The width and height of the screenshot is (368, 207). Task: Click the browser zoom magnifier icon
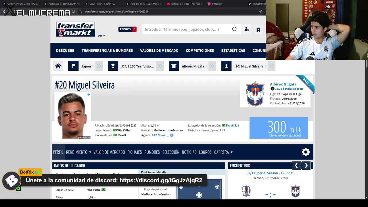point(261,11)
